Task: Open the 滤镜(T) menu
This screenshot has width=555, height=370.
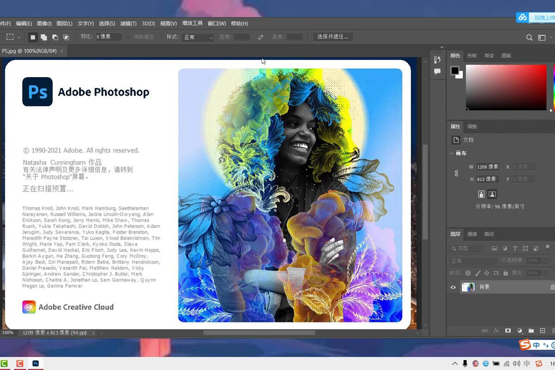Action: 128,23
